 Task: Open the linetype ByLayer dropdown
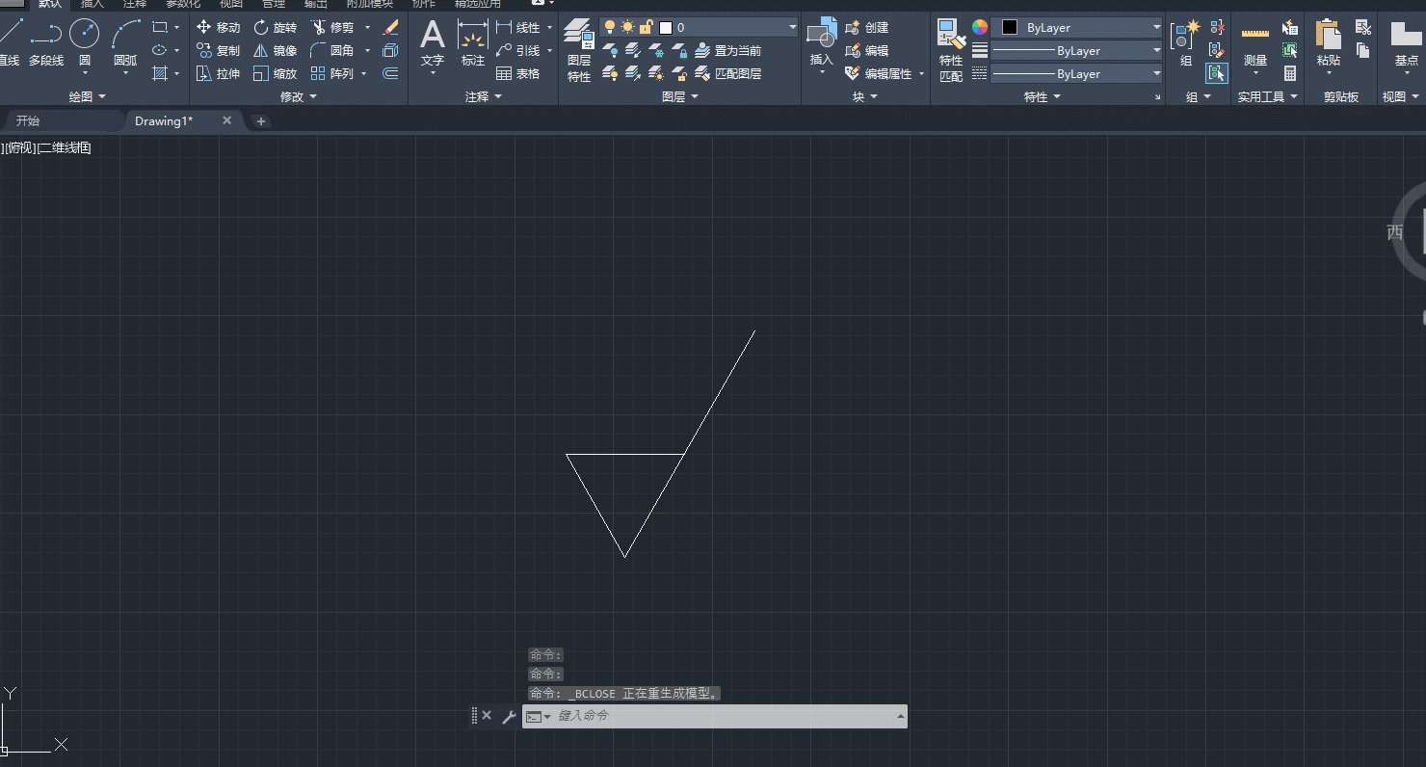tap(1157, 73)
